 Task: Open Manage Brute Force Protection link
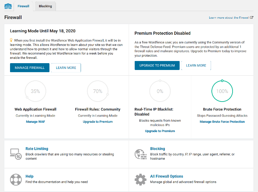[222, 122]
